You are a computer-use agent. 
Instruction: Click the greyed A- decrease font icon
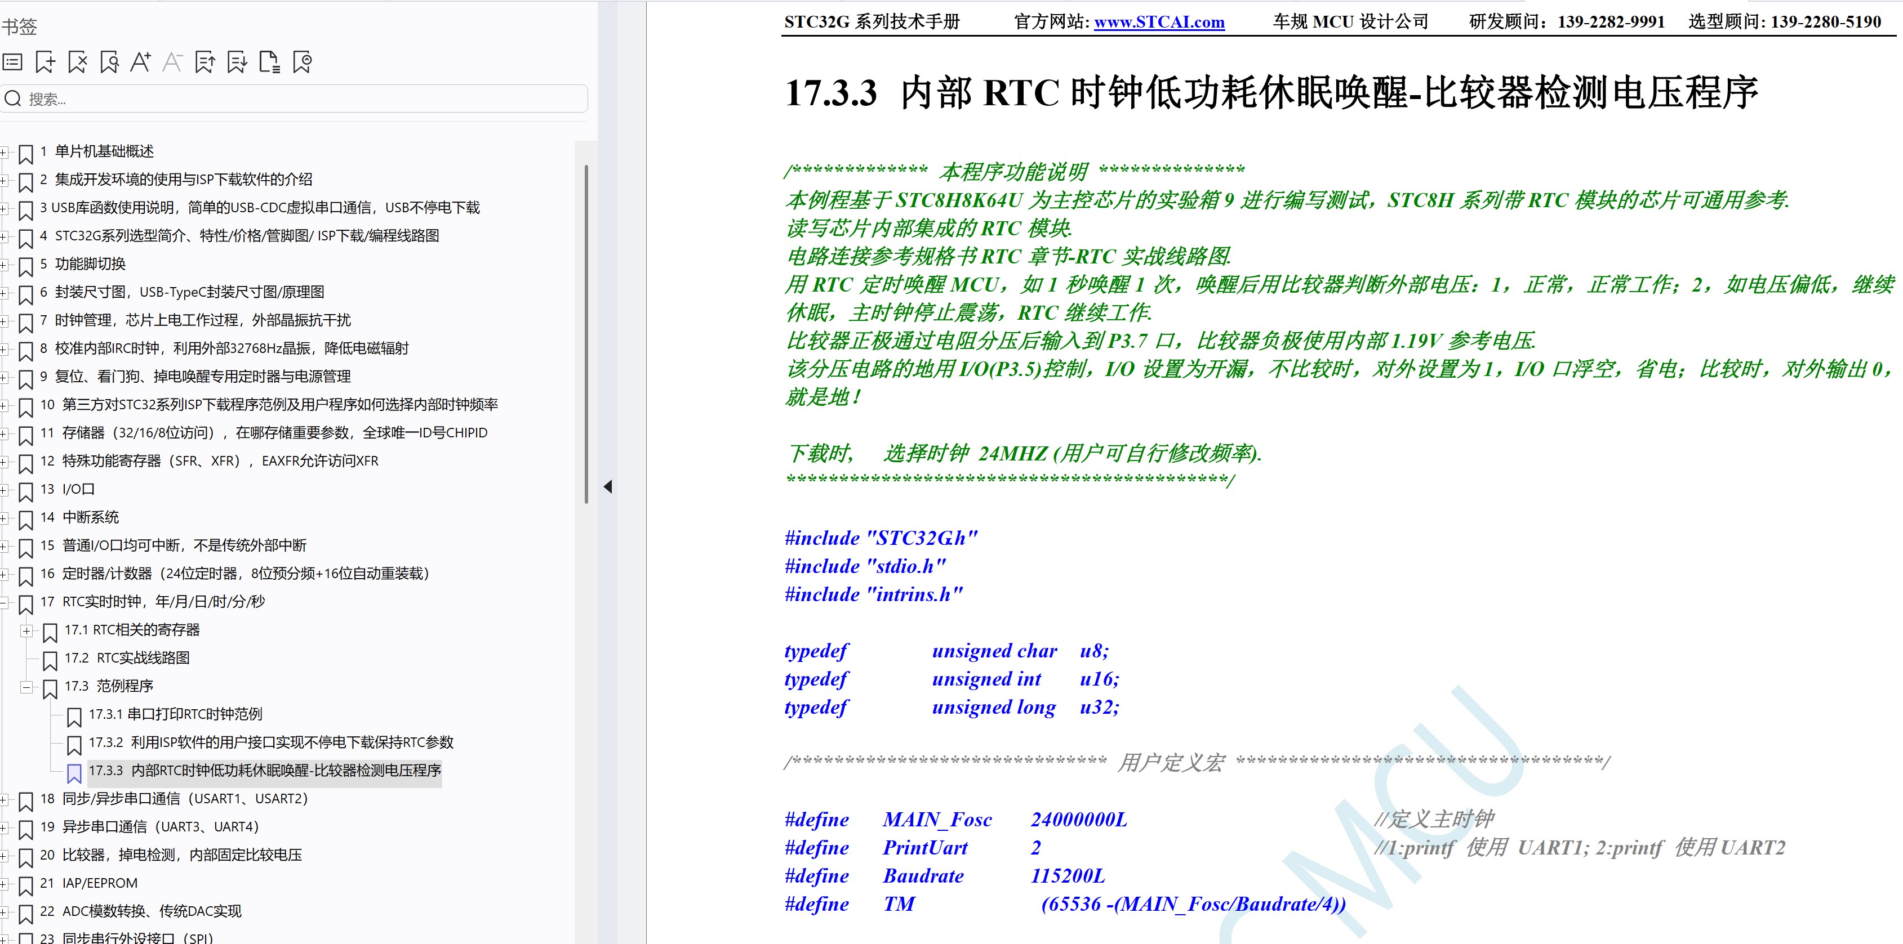coord(172,62)
